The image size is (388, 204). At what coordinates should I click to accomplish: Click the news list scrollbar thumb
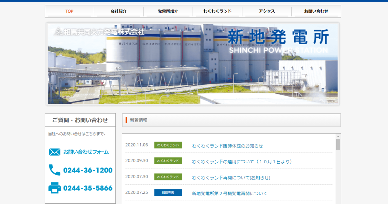tap(338, 145)
